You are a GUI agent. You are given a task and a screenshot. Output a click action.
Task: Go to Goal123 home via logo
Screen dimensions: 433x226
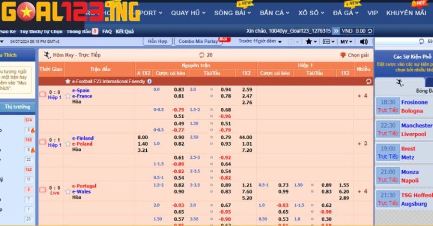coord(70,12)
